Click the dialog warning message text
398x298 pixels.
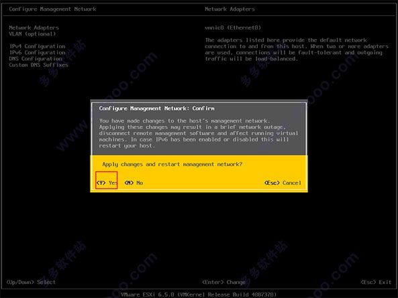[199, 133]
